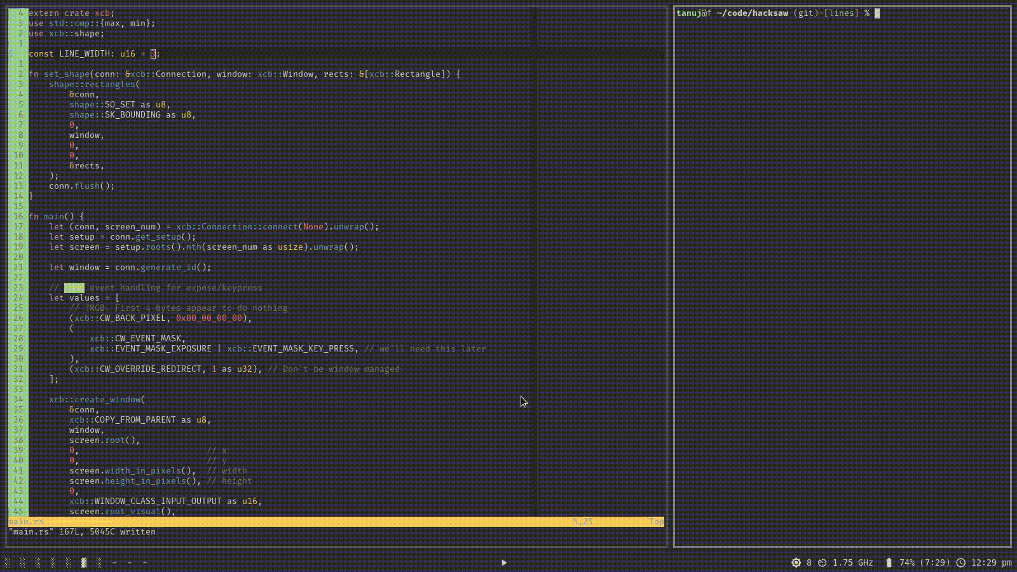This screenshot has width=1017, height=572.
Task: Click the 'let values = [' line
Action: [x=85, y=298]
